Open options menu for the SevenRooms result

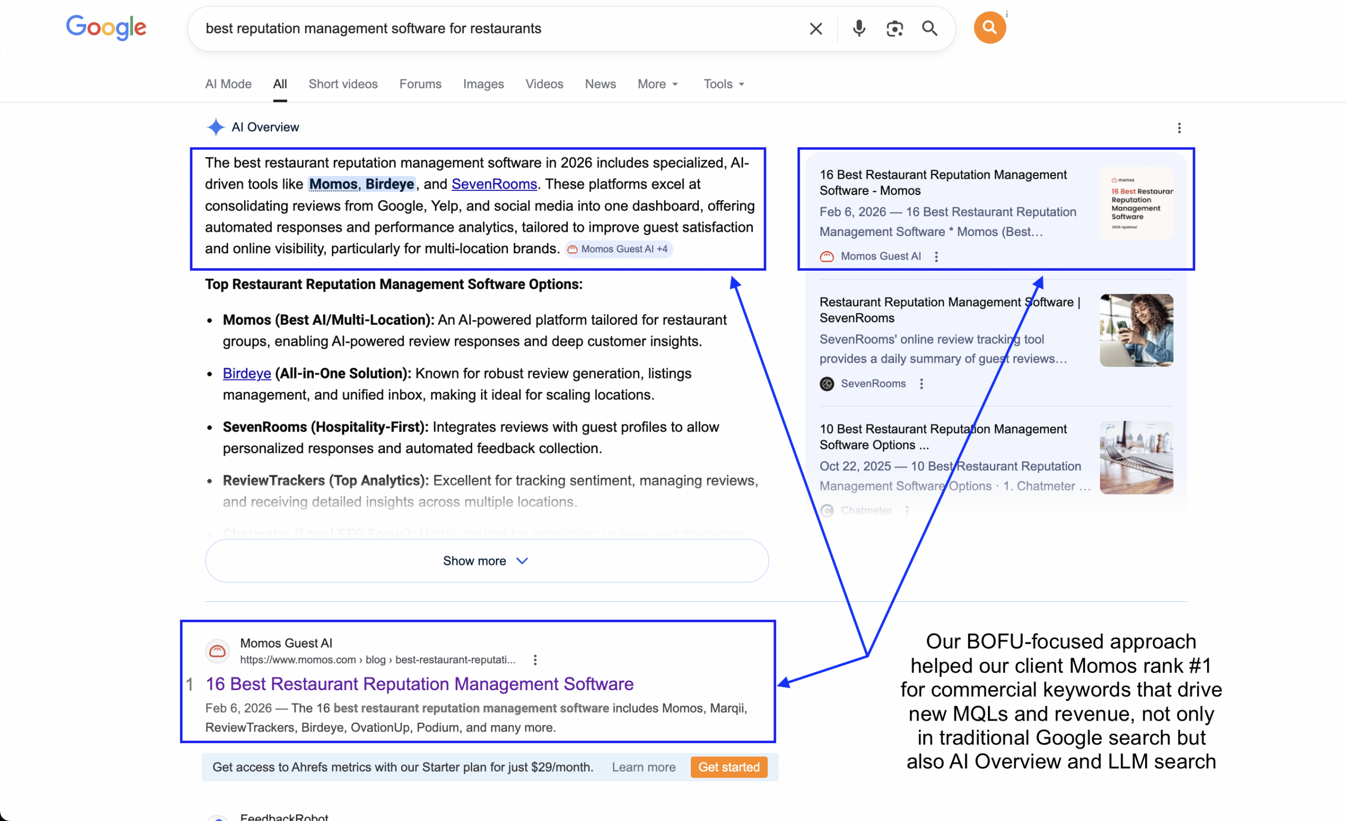pyautogui.click(x=921, y=384)
